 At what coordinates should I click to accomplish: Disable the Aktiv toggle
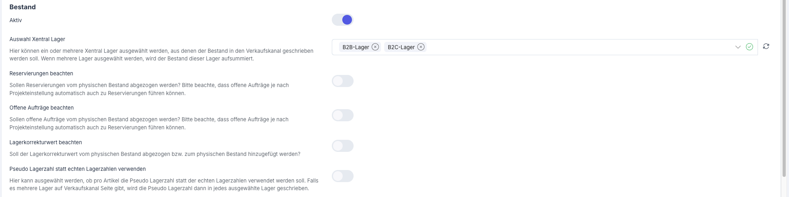343,20
